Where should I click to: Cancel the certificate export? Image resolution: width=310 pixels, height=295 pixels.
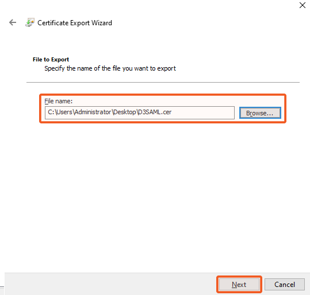[x=285, y=284]
